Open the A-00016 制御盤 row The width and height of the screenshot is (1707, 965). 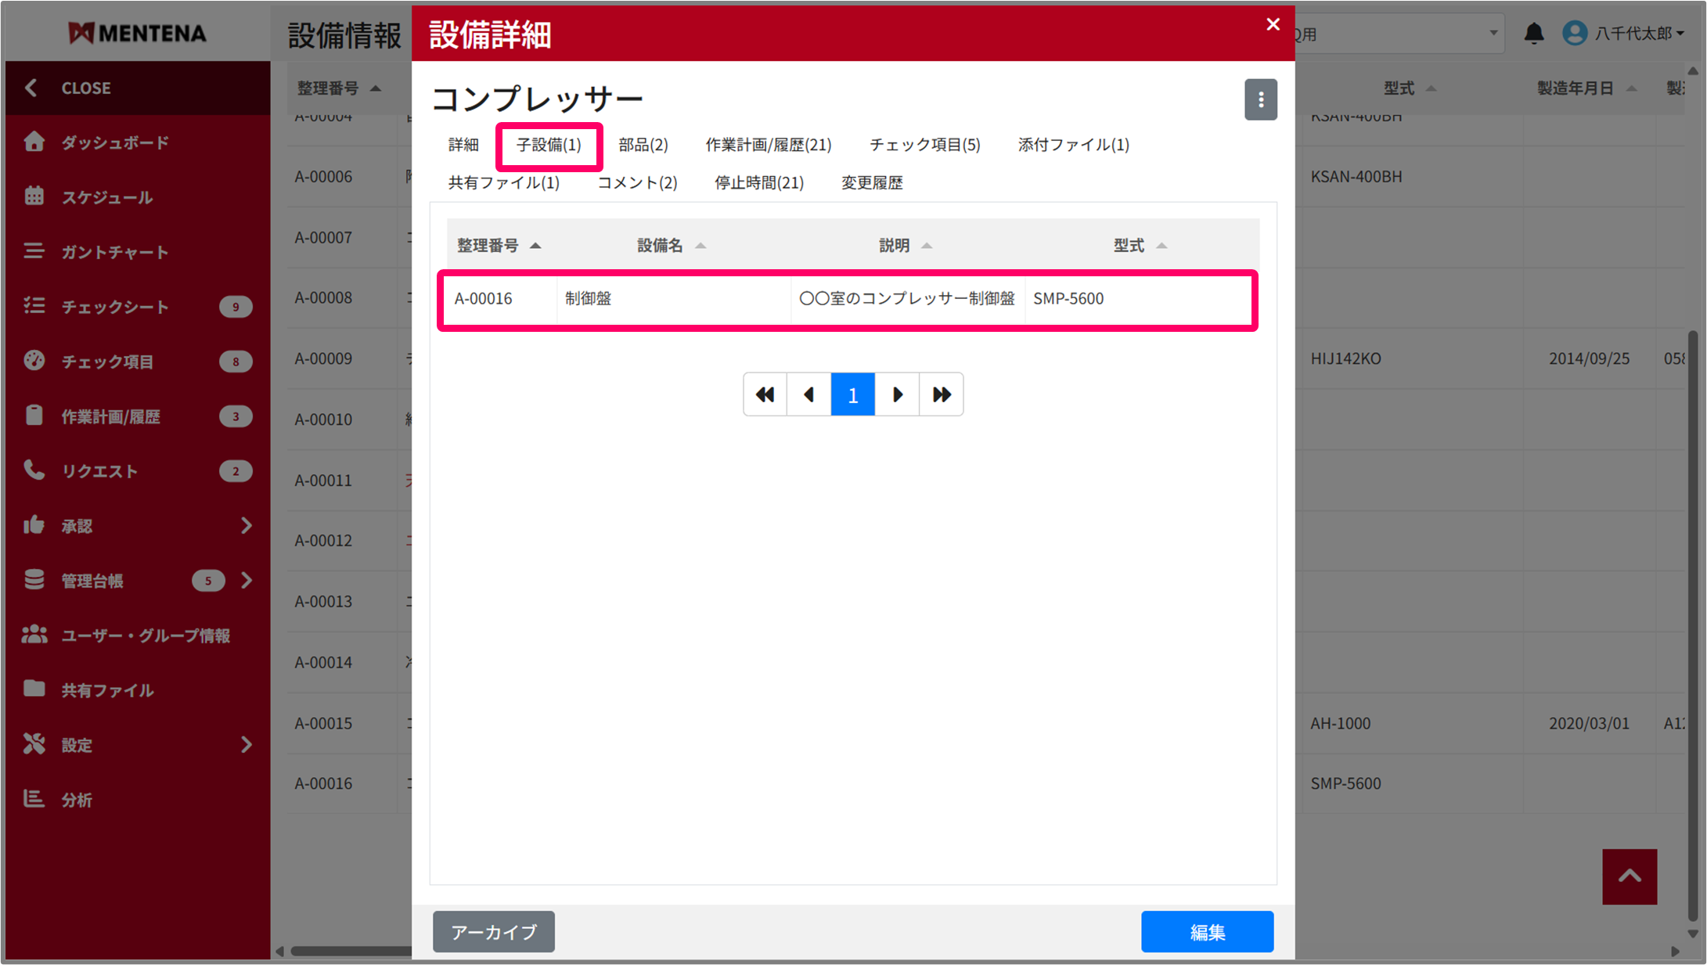point(847,299)
